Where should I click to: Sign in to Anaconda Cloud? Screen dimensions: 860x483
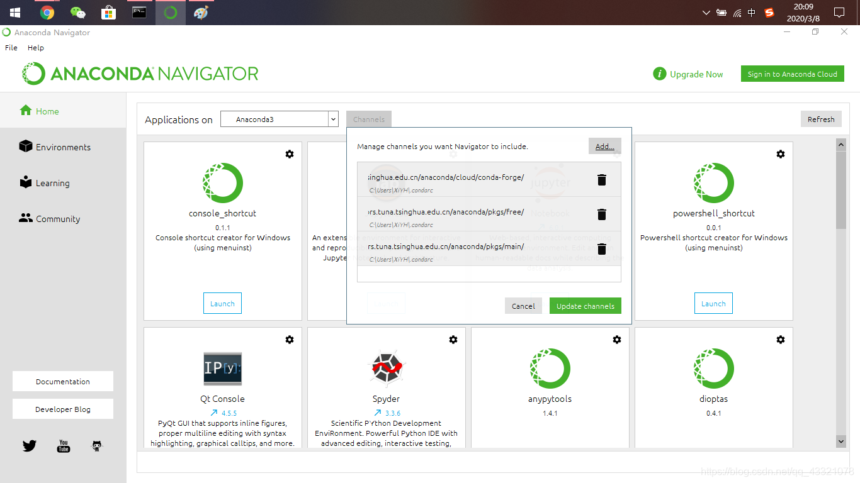[x=793, y=74]
